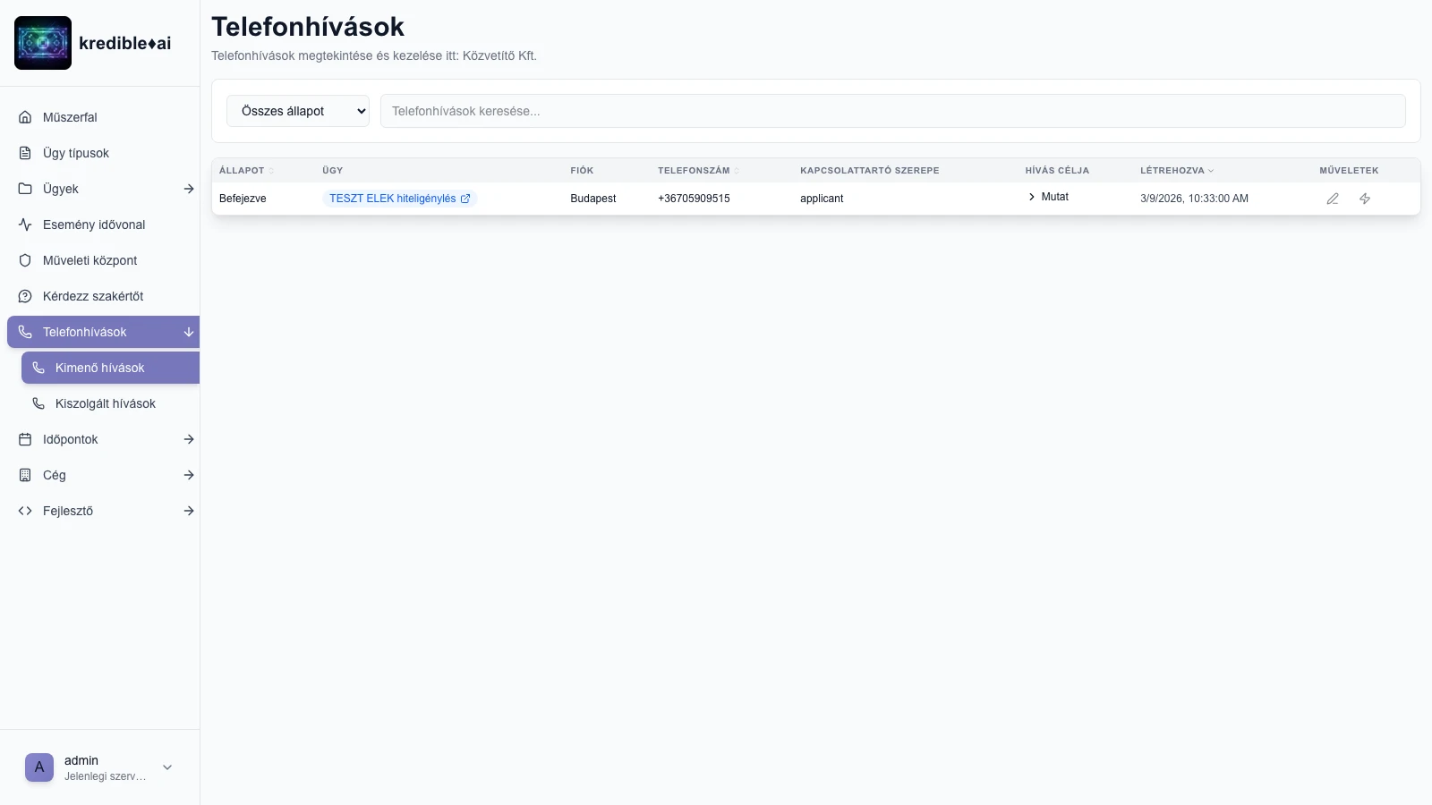Select Műveleti központ menu item
Image resolution: width=1432 pixels, height=805 pixels.
89,260
